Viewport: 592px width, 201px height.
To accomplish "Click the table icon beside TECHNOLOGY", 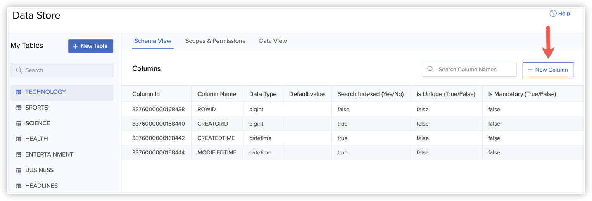I will [x=18, y=92].
